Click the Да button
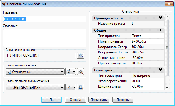 (x=51, y=100)
